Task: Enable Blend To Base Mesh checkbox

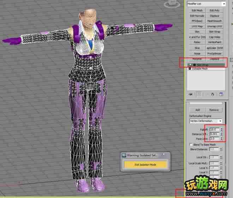Action: (x=191, y=145)
